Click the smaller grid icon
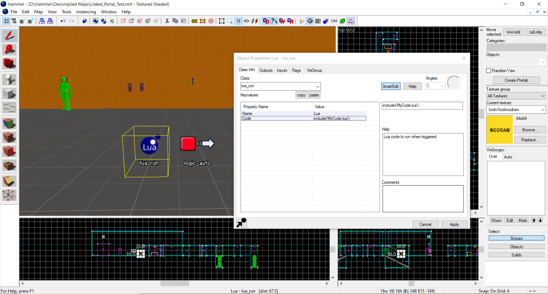The height and width of the screenshot is (294, 548). point(22,21)
